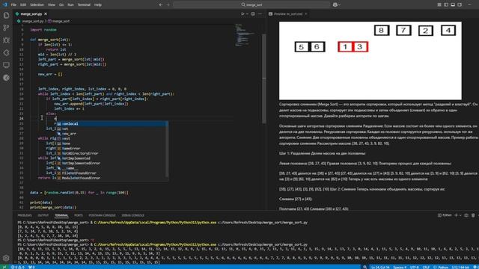The image size is (479, 269).
Task: Click Ln 24, Col cursor position in status bar
Action: pyautogui.click(x=380, y=268)
